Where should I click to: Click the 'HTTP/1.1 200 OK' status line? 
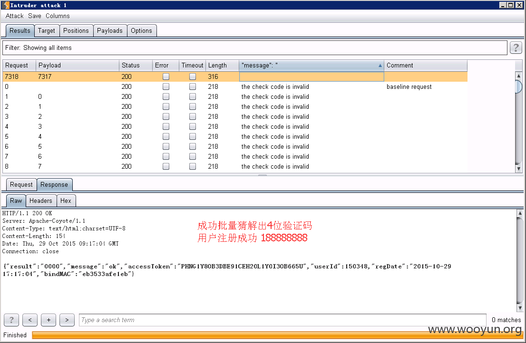pos(27,213)
